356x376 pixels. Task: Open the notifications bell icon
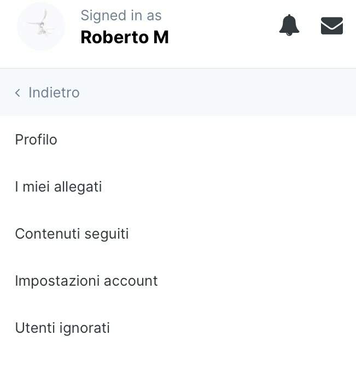point(289,25)
